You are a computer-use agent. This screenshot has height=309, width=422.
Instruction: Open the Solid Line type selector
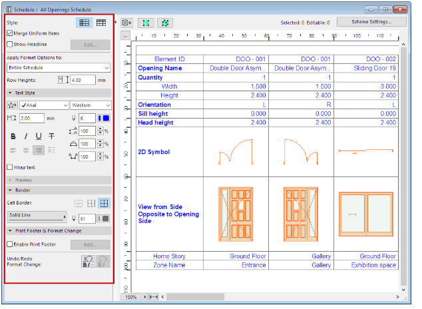[37, 216]
